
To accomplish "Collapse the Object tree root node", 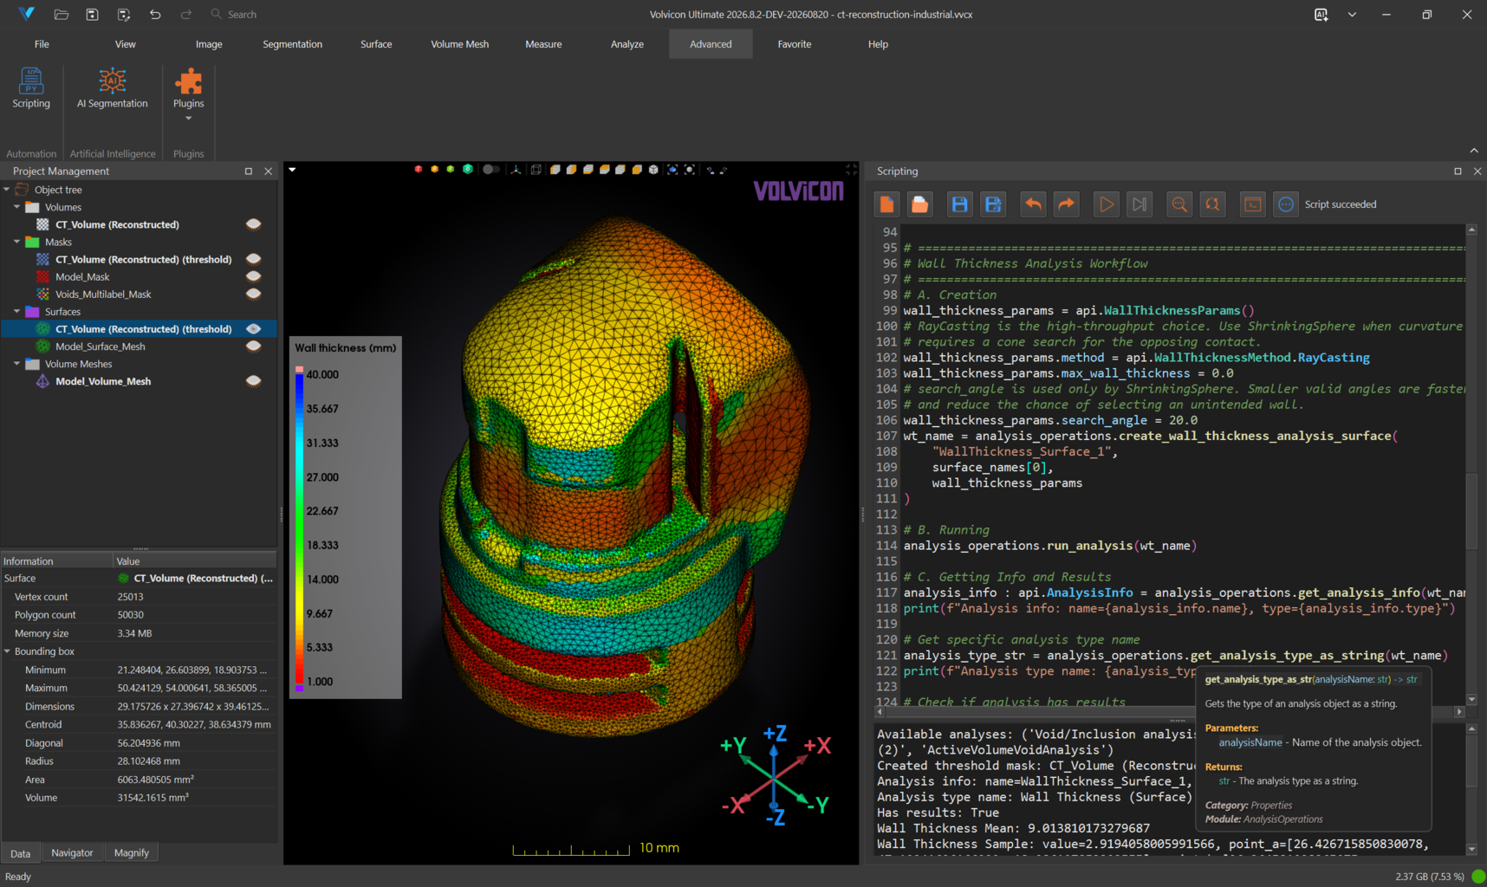I will point(7,190).
